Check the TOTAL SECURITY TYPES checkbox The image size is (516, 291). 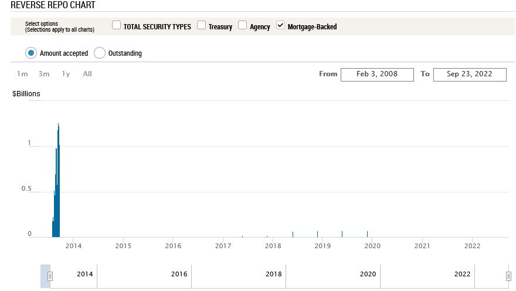[116, 25]
